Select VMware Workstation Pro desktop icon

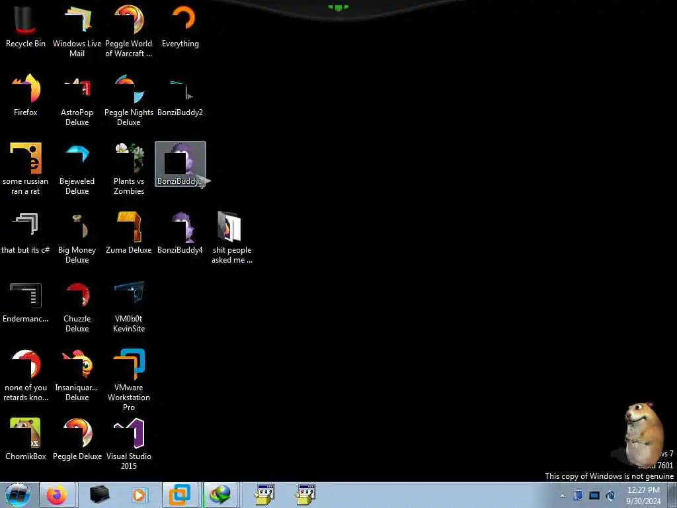pyautogui.click(x=129, y=380)
